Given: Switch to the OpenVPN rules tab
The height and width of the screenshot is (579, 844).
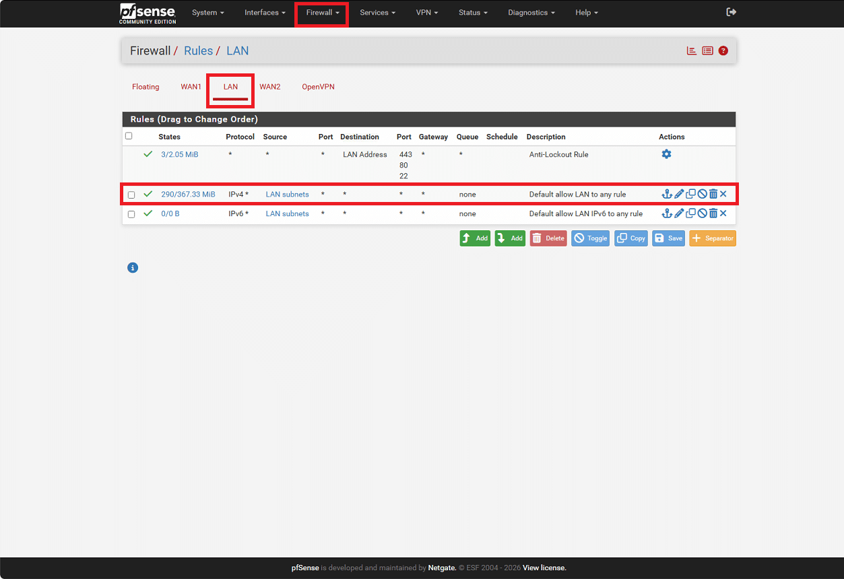Looking at the screenshot, I should point(318,87).
